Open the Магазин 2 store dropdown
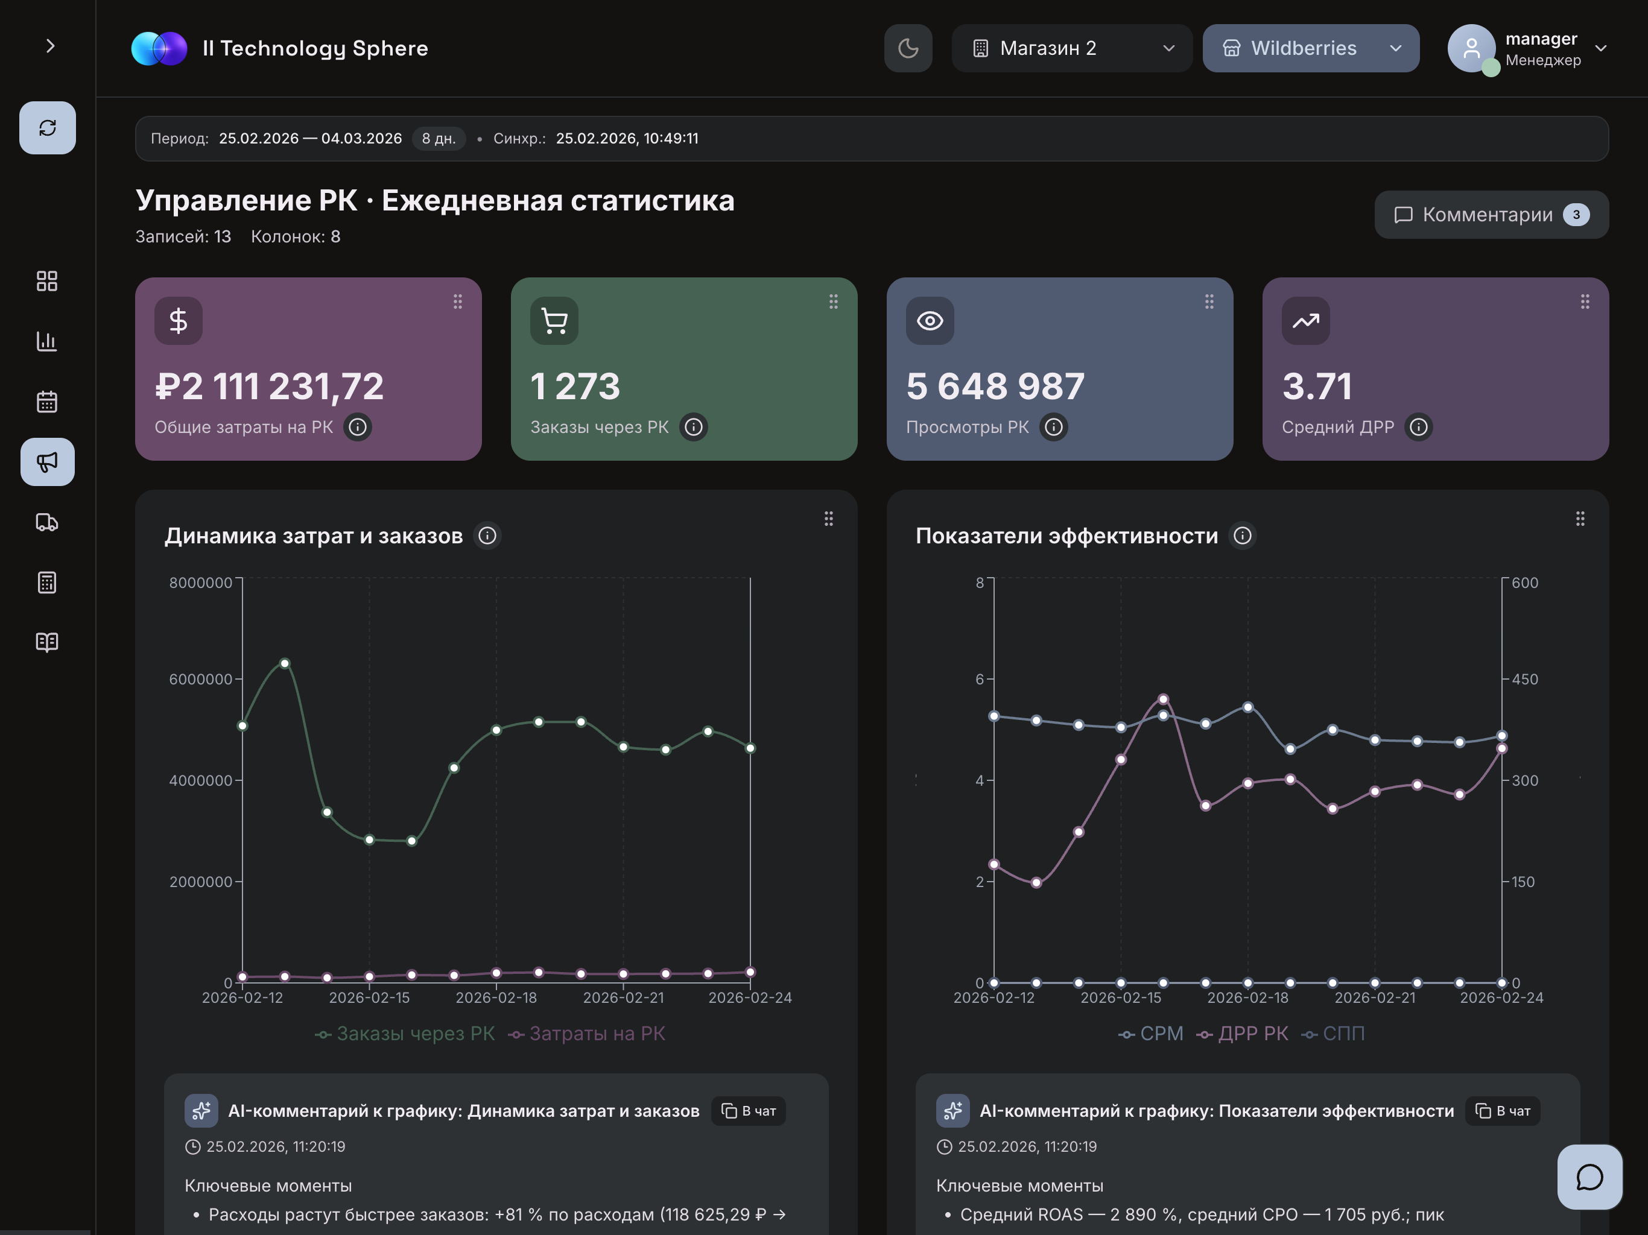This screenshot has width=1648, height=1235. pos(1071,48)
